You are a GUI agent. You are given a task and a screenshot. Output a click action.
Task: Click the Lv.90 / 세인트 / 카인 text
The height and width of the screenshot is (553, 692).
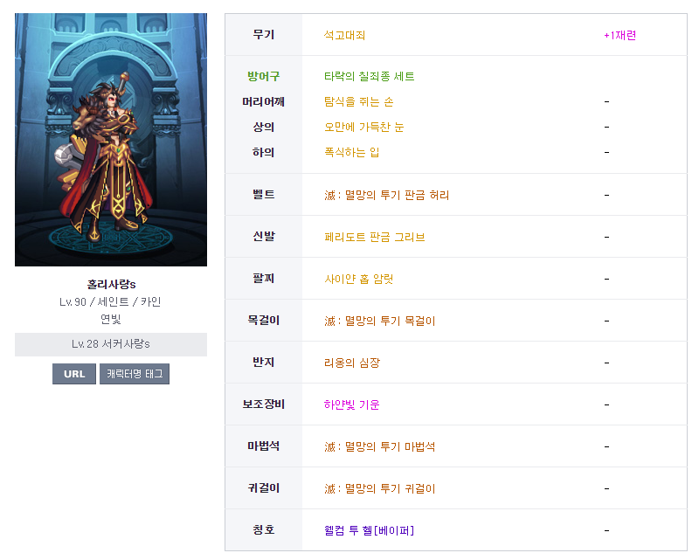(110, 302)
